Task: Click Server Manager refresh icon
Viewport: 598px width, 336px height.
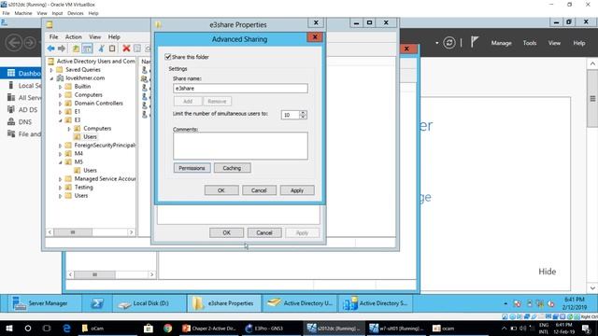Action: [x=449, y=43]
